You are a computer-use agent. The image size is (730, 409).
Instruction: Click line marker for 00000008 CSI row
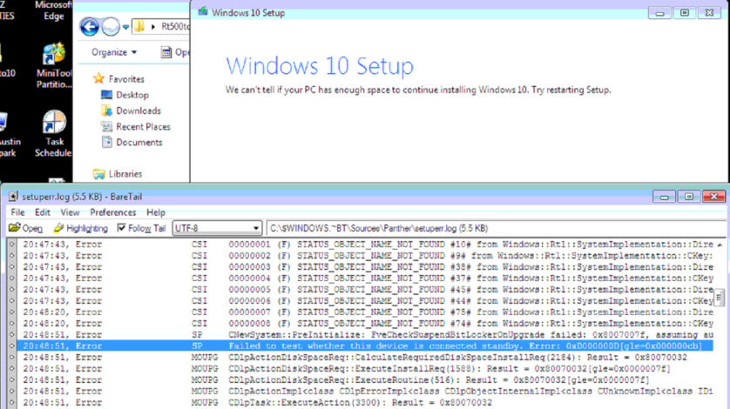pyautogui.click(x=11, y=324)
